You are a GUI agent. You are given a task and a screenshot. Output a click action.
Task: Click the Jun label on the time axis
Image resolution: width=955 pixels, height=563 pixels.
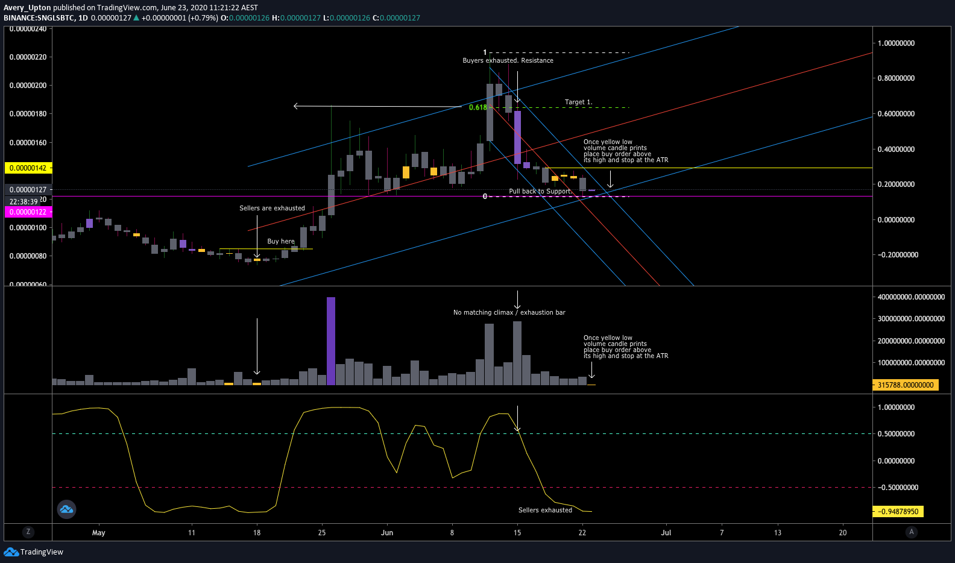click(x=387, y=533)
